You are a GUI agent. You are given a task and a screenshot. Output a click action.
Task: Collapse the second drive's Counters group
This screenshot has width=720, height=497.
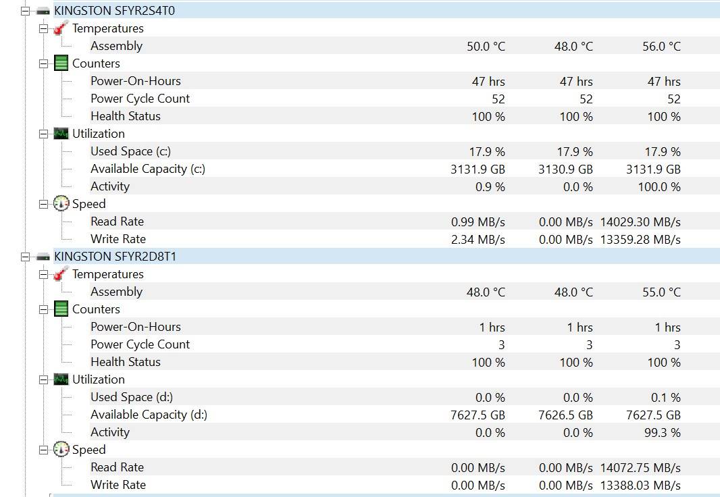pos(43,309)
